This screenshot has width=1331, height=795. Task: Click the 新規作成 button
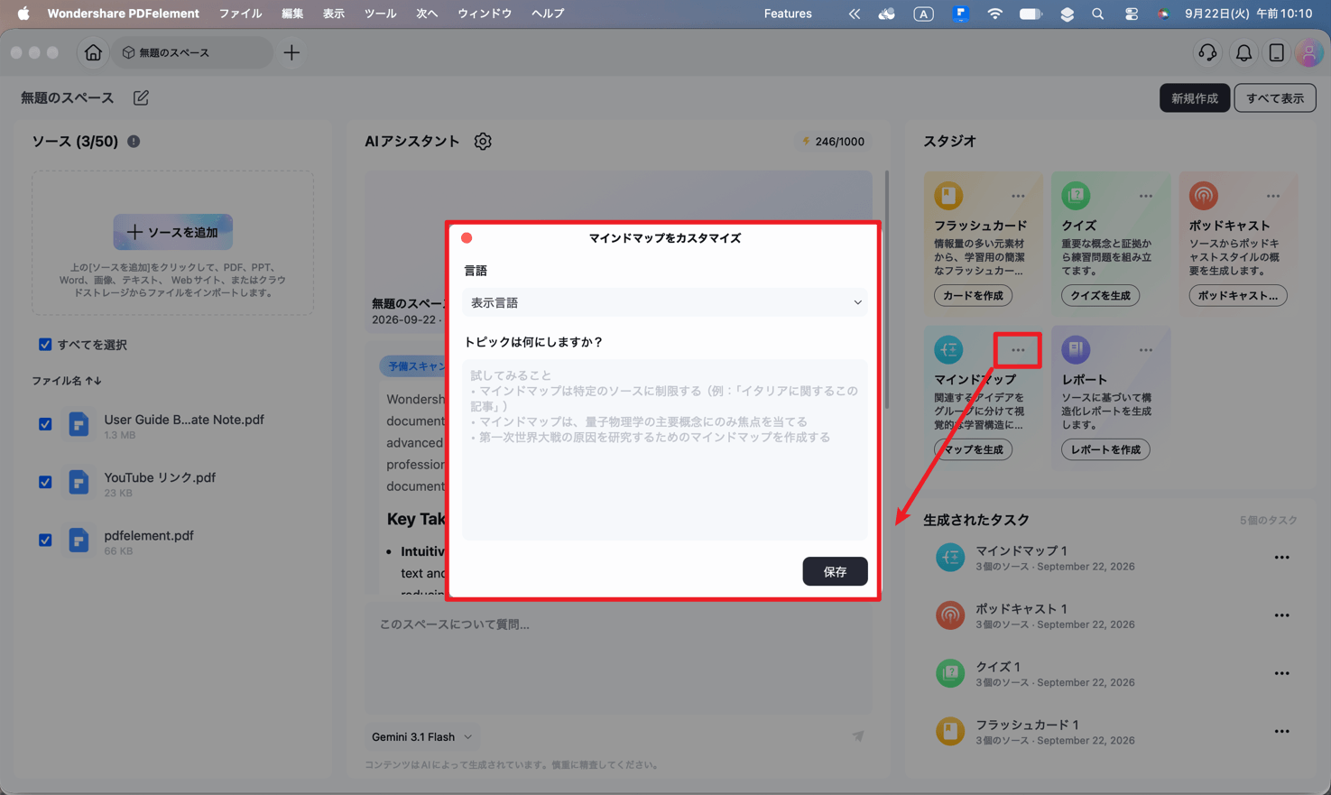pyautogui.click(x=1194, y=97)
